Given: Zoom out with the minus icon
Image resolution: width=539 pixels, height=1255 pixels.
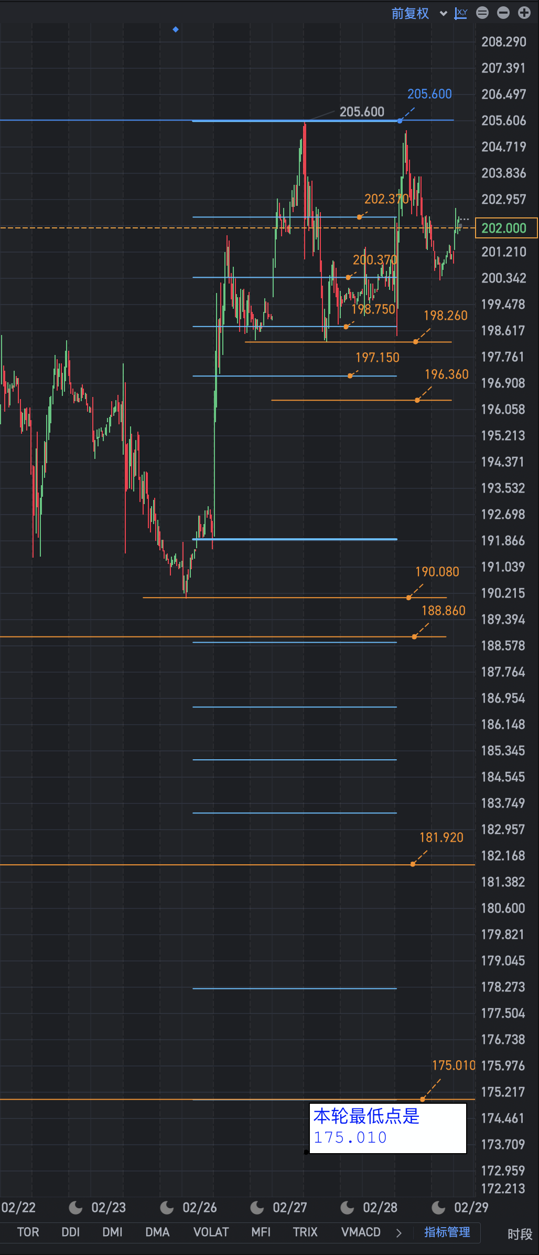Looking at the screenshot, I should coord(503,13).
